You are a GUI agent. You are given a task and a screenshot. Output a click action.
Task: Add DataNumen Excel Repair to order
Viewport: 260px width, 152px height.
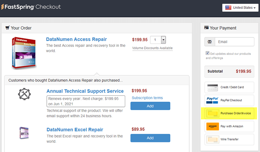[150, 138]
